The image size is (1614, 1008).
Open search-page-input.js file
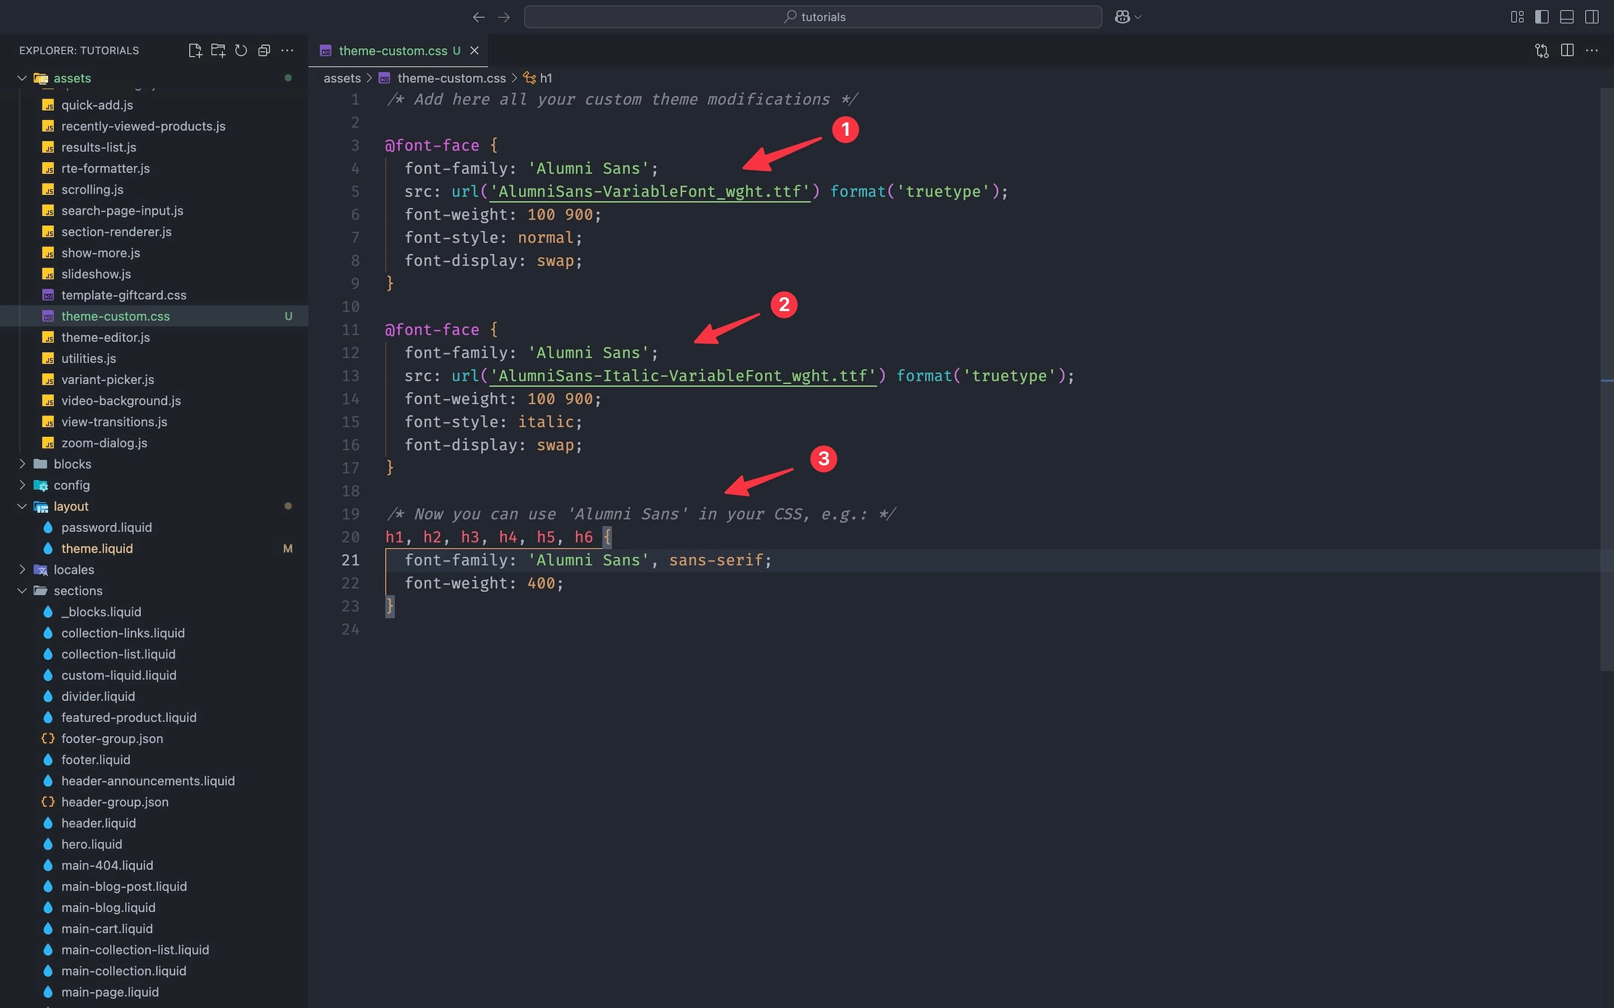pyautogui.click(x=122, y=211)
